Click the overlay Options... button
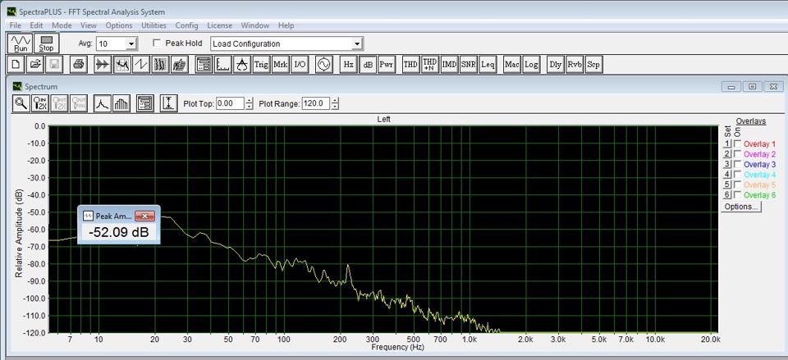Viewport: 788px width, 360px height. (x=742, y=207)
